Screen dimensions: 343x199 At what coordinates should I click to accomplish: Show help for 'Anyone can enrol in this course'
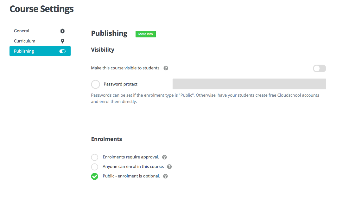[169, 167]
